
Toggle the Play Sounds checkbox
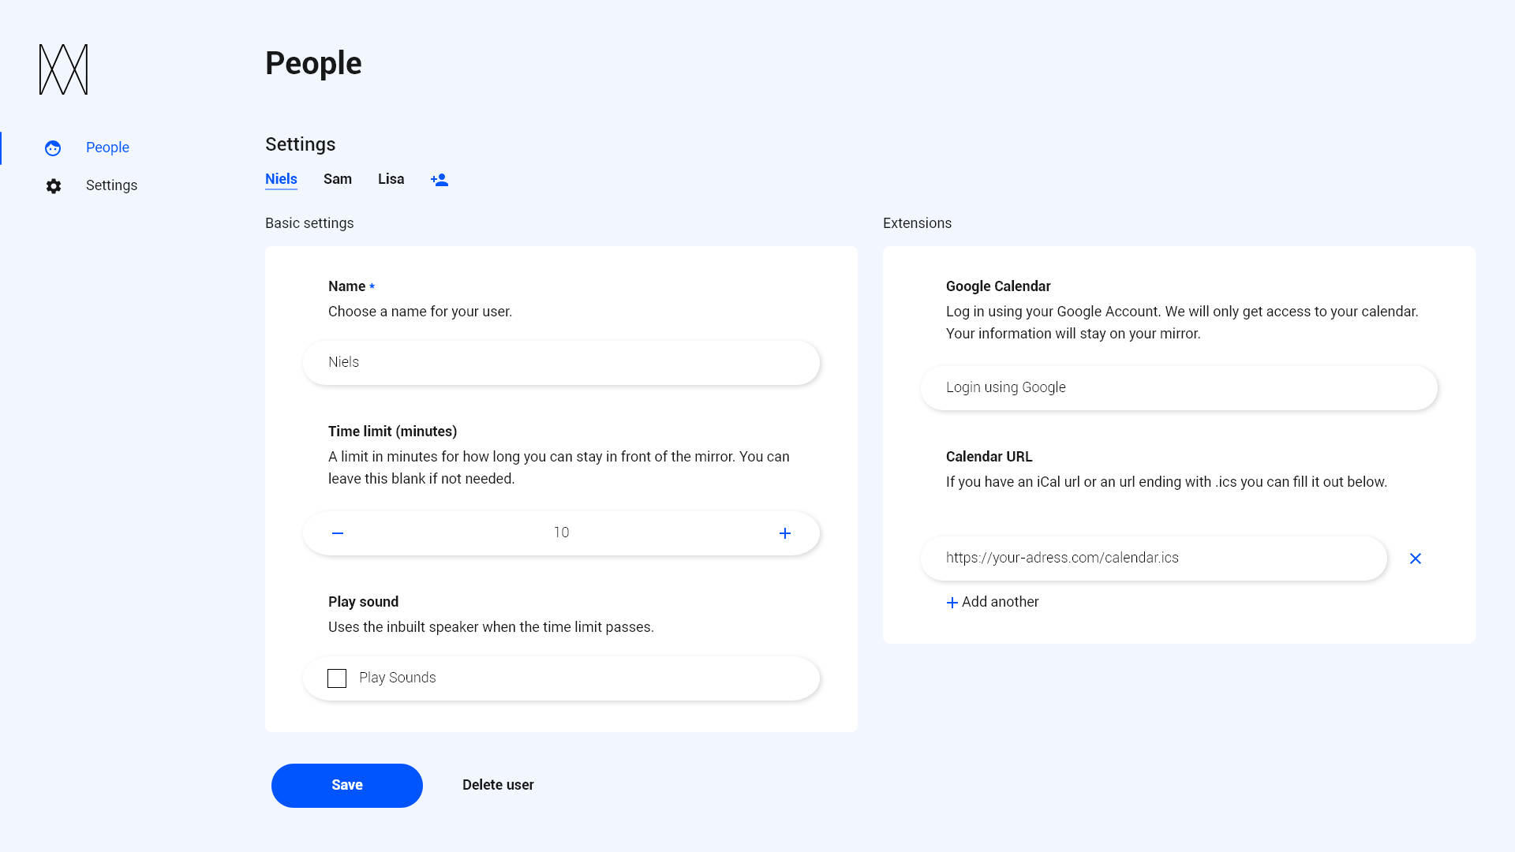coord(337,678)
